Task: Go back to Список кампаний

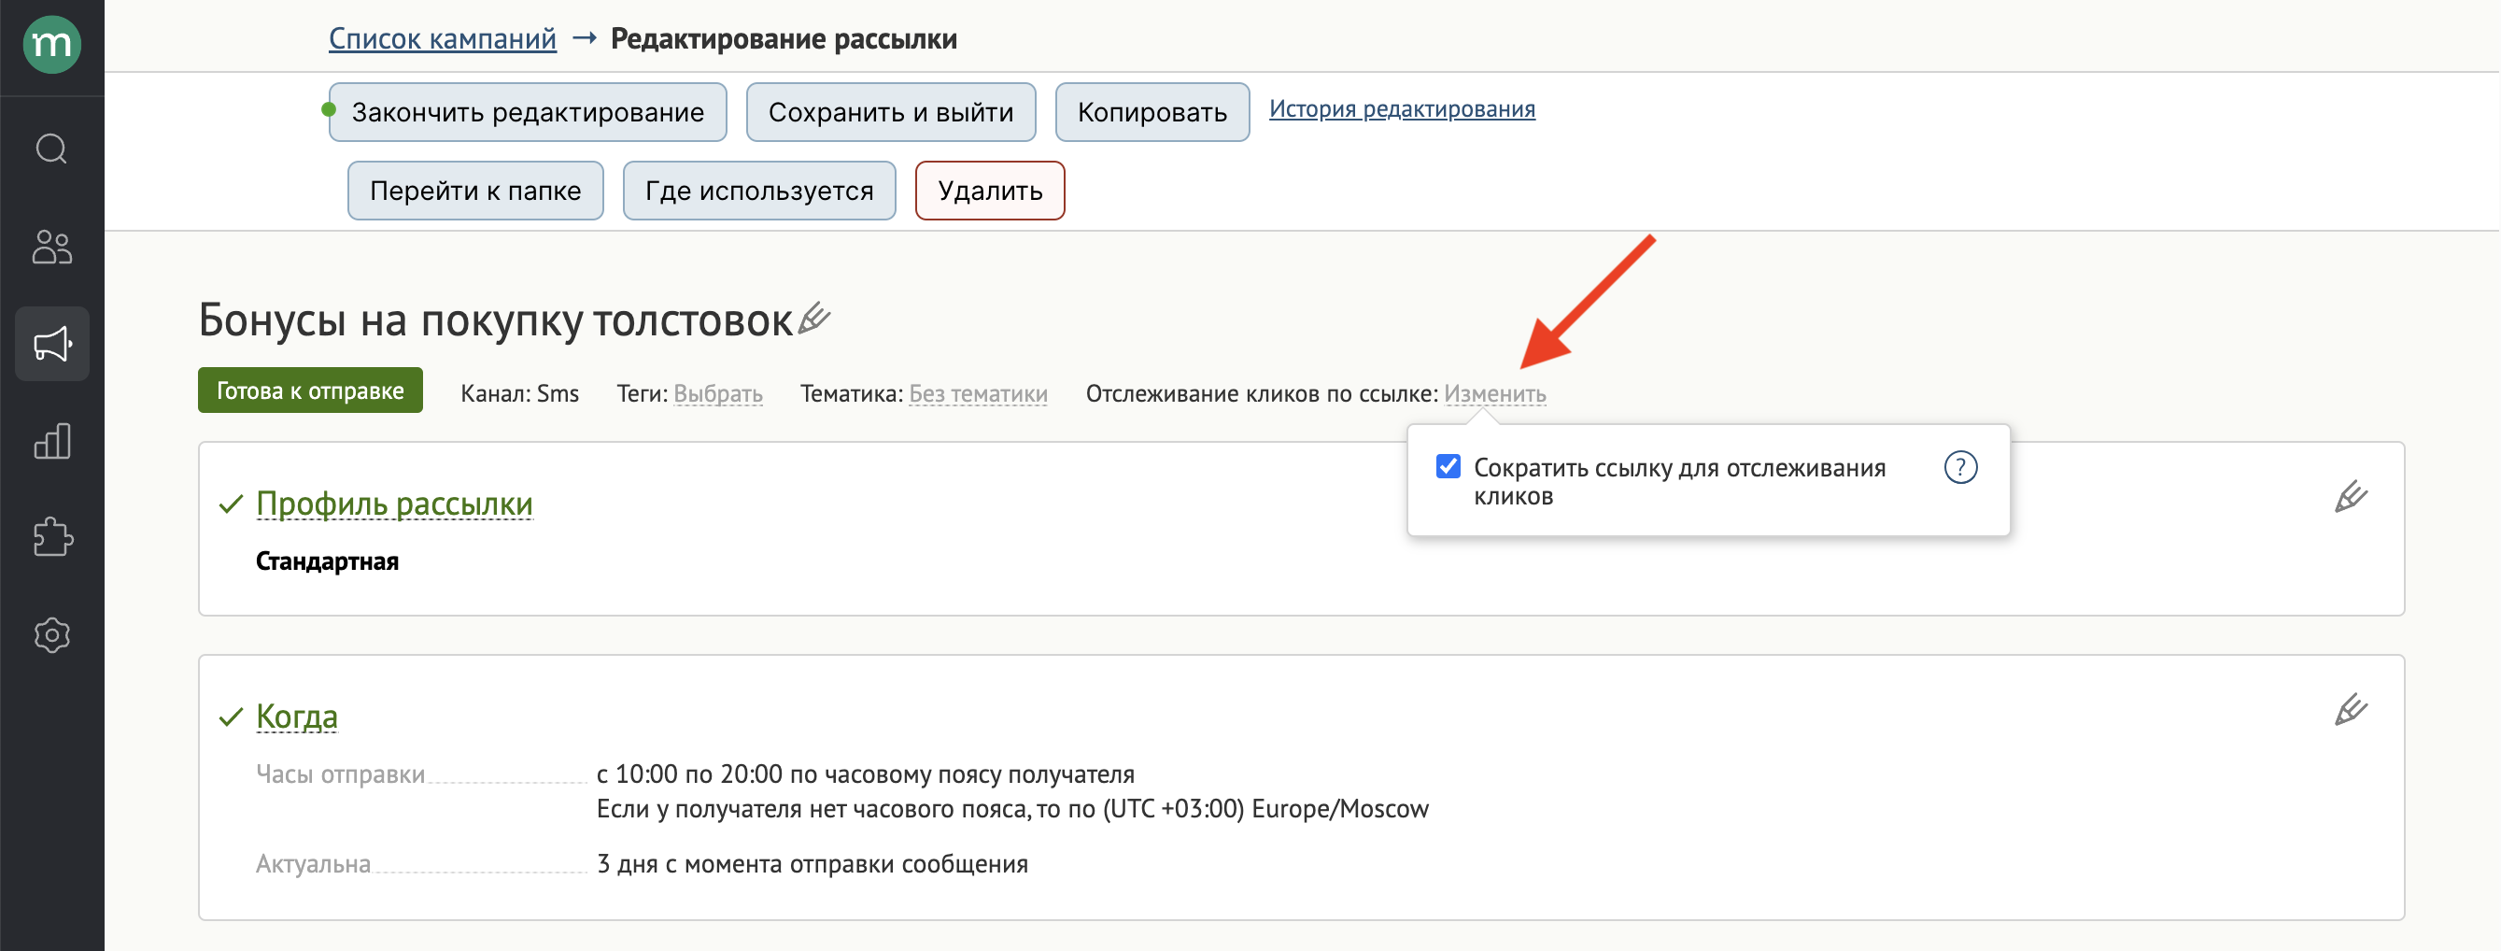Action: [443, 39]
